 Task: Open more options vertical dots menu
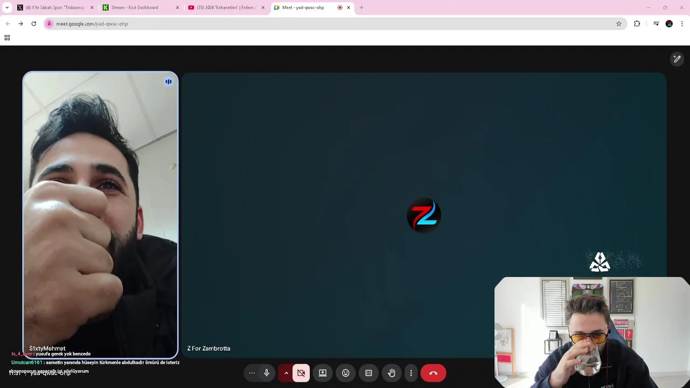[411, 373]
